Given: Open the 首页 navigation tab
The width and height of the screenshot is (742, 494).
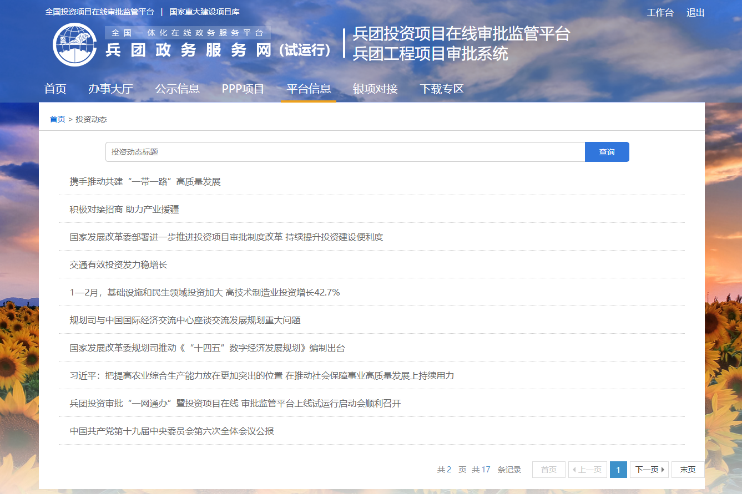Looking at the screenshot, I should [x=55, y=89].
